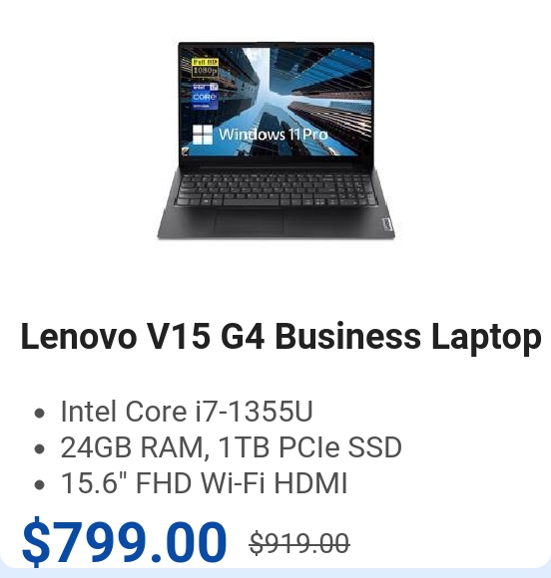
Task: Click the Intel Core i7-1355U spec line
Action: pos(187,412)
